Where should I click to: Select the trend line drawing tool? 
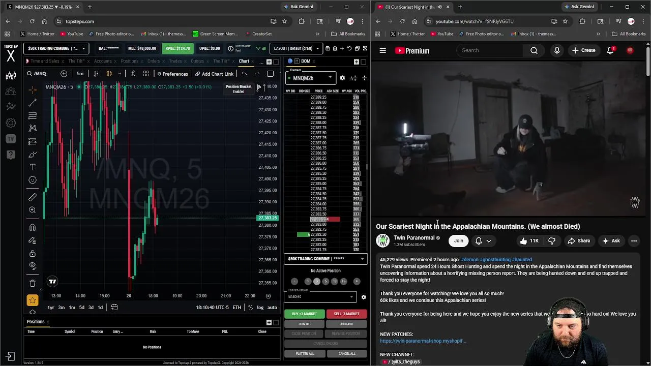click(x=33, y=103)
